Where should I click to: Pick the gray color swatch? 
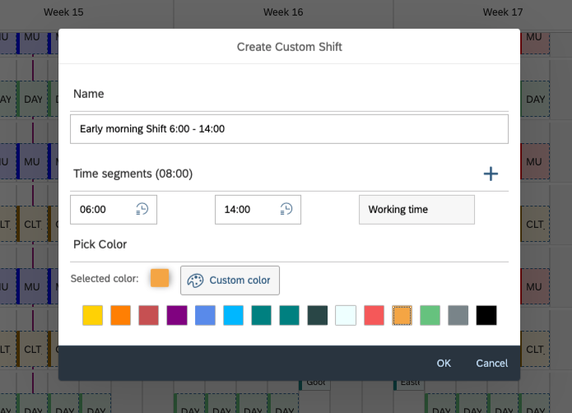click(458, 316)
